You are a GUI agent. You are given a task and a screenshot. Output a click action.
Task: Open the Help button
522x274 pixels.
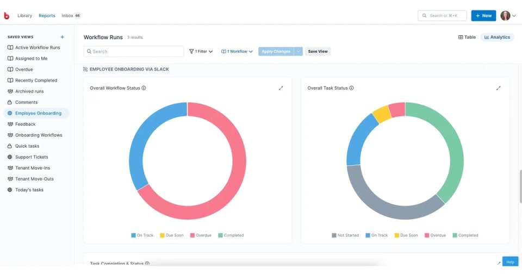pyautogui.click(x=511, y=261)
